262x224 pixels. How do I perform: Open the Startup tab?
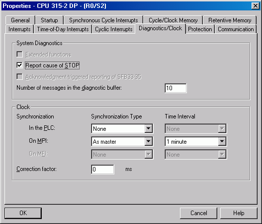point(49,20)
